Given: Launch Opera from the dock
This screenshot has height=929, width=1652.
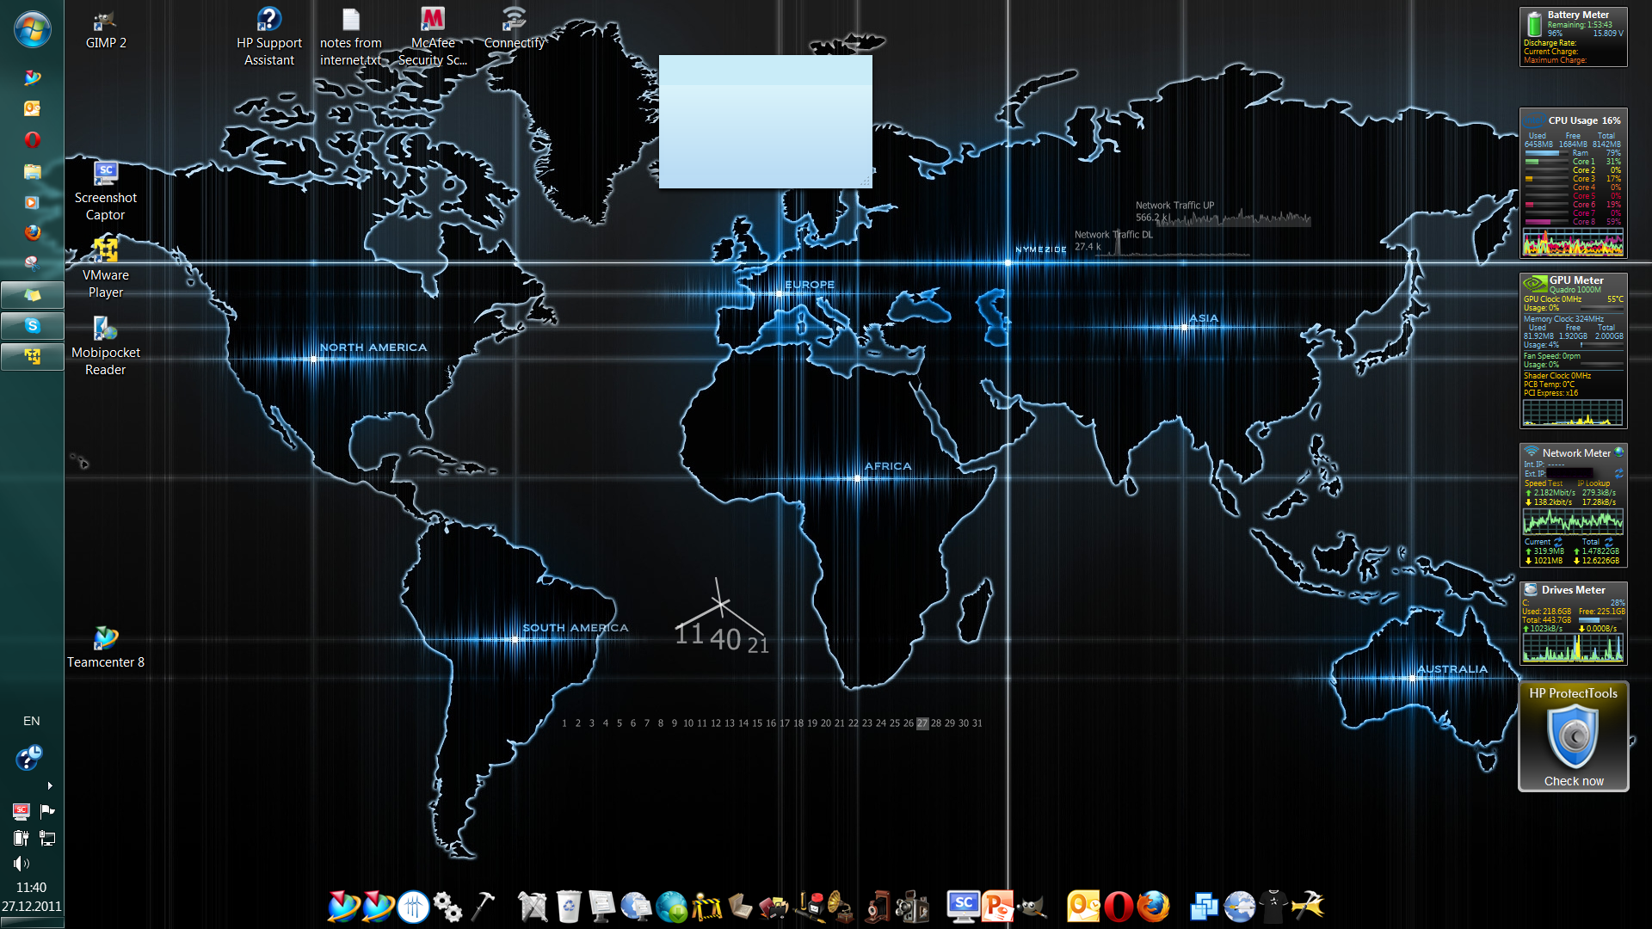Looking at the screenshot, I should [x=1119, y=907].
